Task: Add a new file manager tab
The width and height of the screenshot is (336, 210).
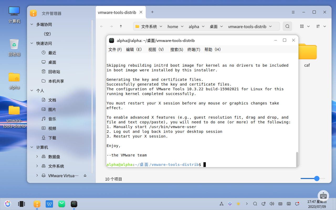Action: (x=152, y=12)
